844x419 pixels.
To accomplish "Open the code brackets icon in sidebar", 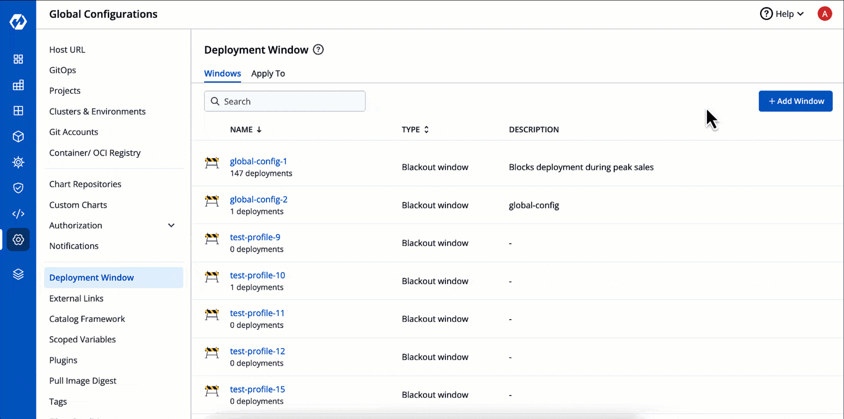I will (x=18, y=214).
